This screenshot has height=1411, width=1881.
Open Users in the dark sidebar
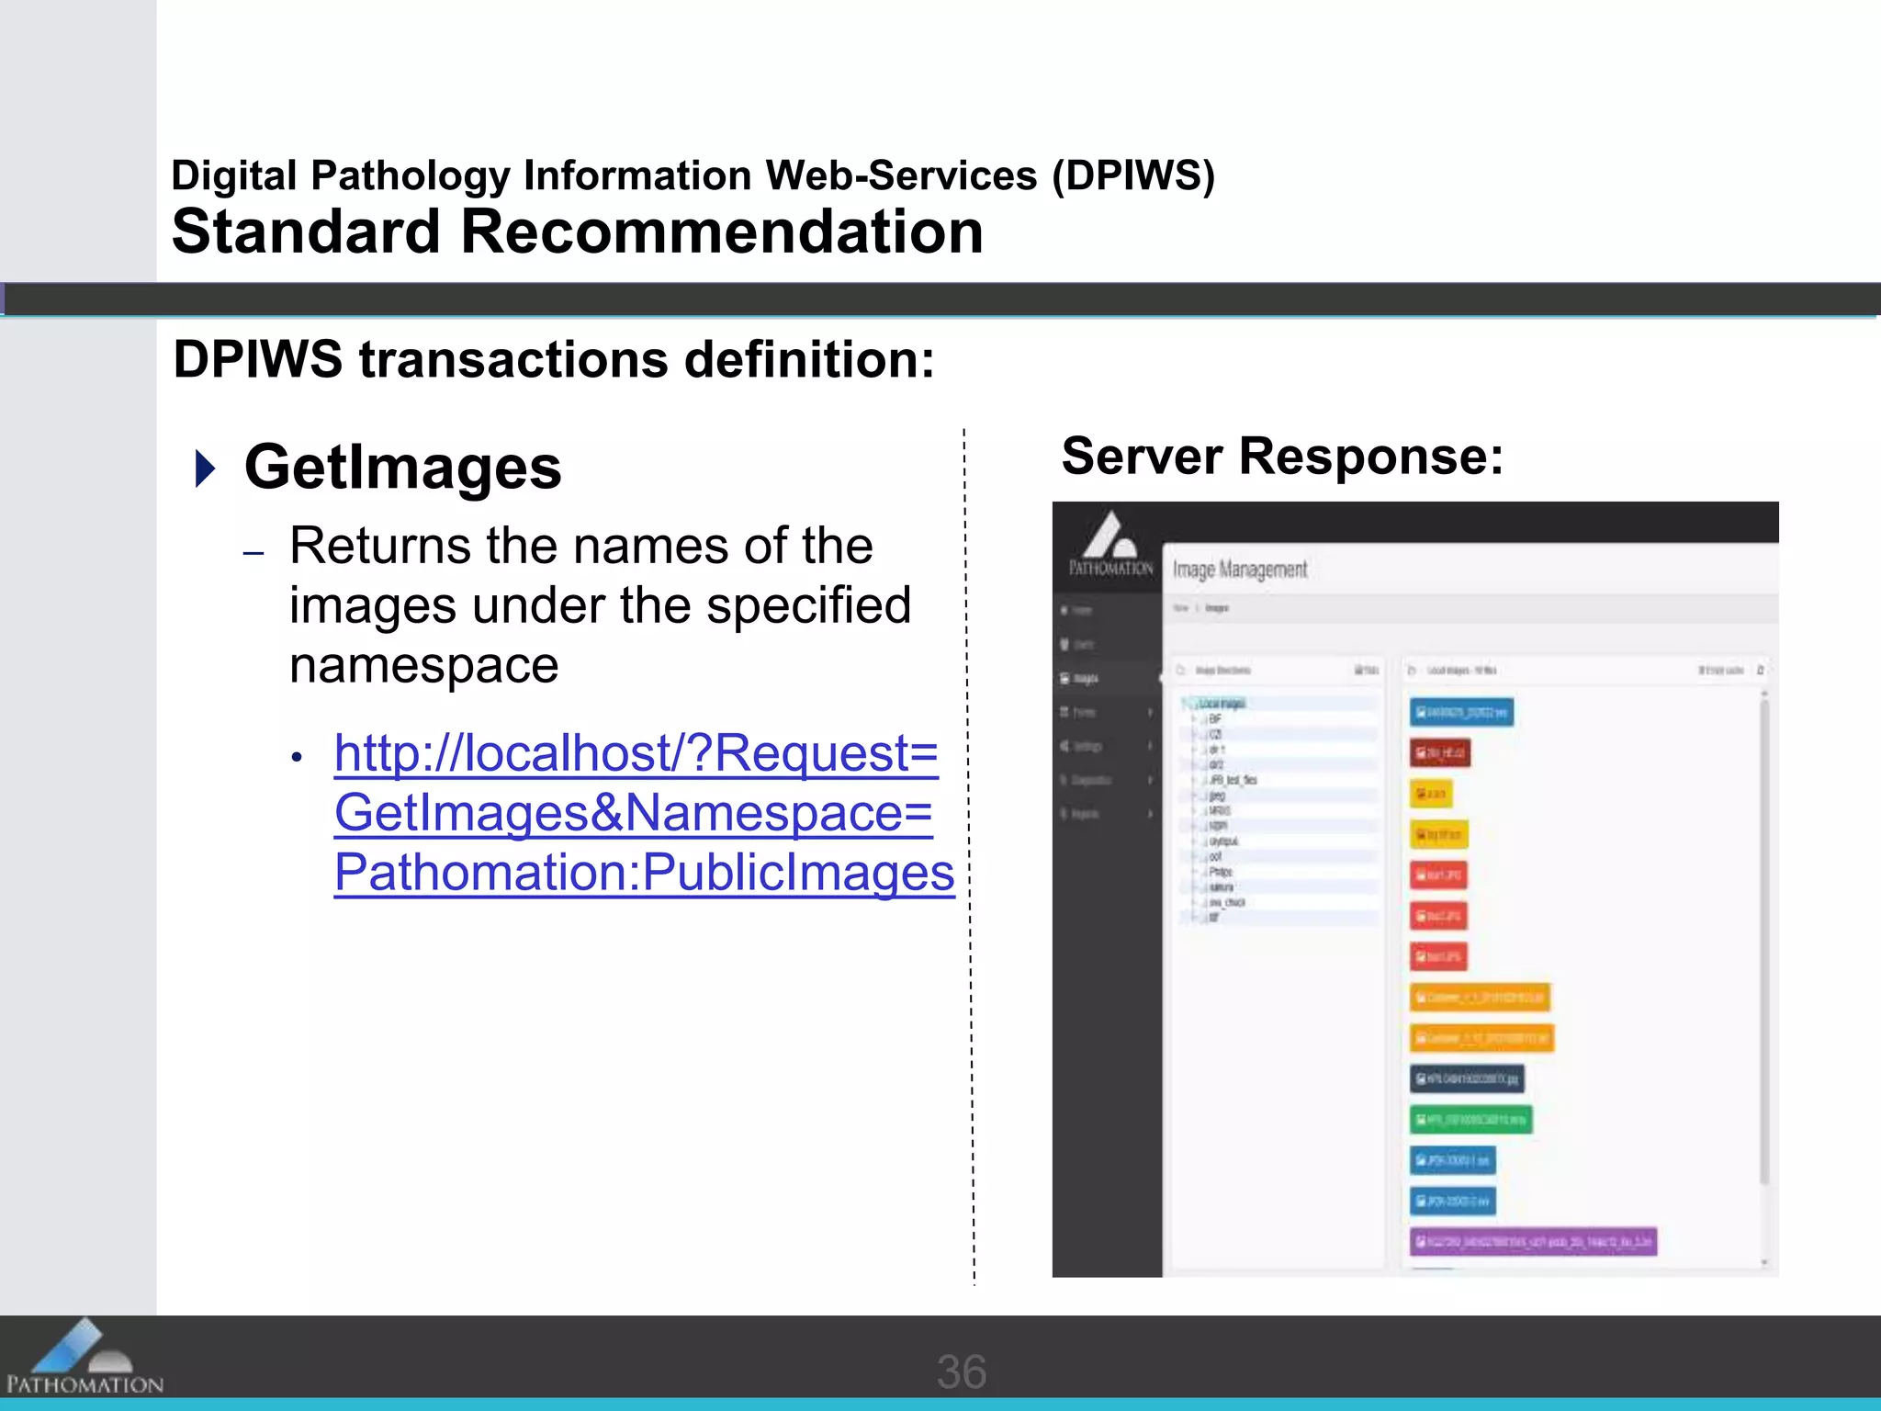(x=1077, y=644)
